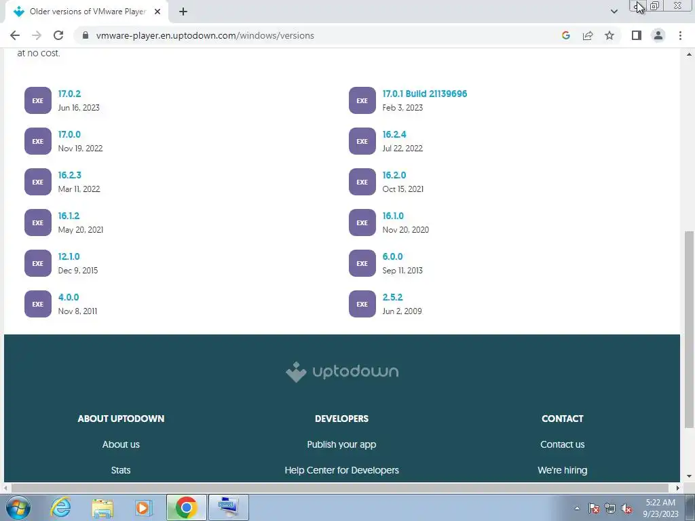The height and width of the screenshot is (521, 695).
Task: Open Windows Media Player from taskbar
Action: [x=144, y=507]
